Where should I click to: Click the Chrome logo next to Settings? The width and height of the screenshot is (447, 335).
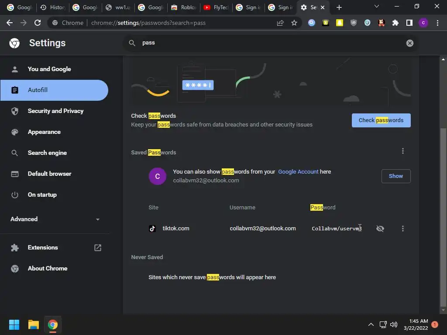14,43
